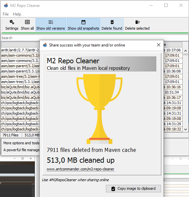This screenshot has width=189, height=197.
Task: Select the asm/asm-tree/3.3.1 row
Action: point(20,82)
